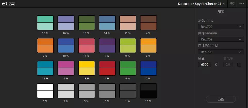Click the reset color match icon

232,4
